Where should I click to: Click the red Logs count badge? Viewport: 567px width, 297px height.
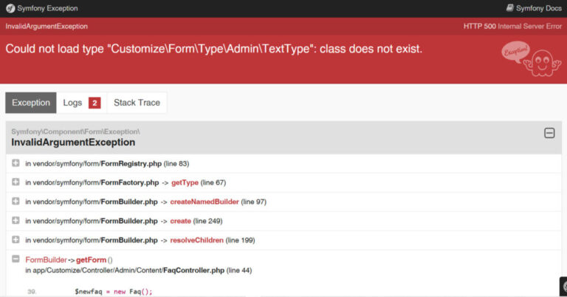(94, 103)
